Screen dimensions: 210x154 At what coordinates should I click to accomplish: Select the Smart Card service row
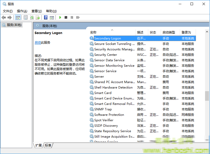(103, 93)
